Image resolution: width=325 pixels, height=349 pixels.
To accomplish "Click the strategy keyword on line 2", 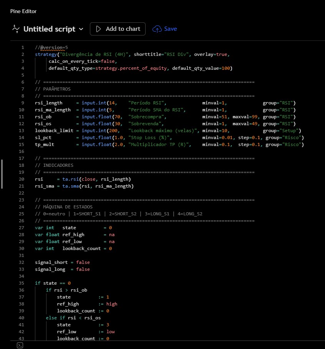I will 46,54.
